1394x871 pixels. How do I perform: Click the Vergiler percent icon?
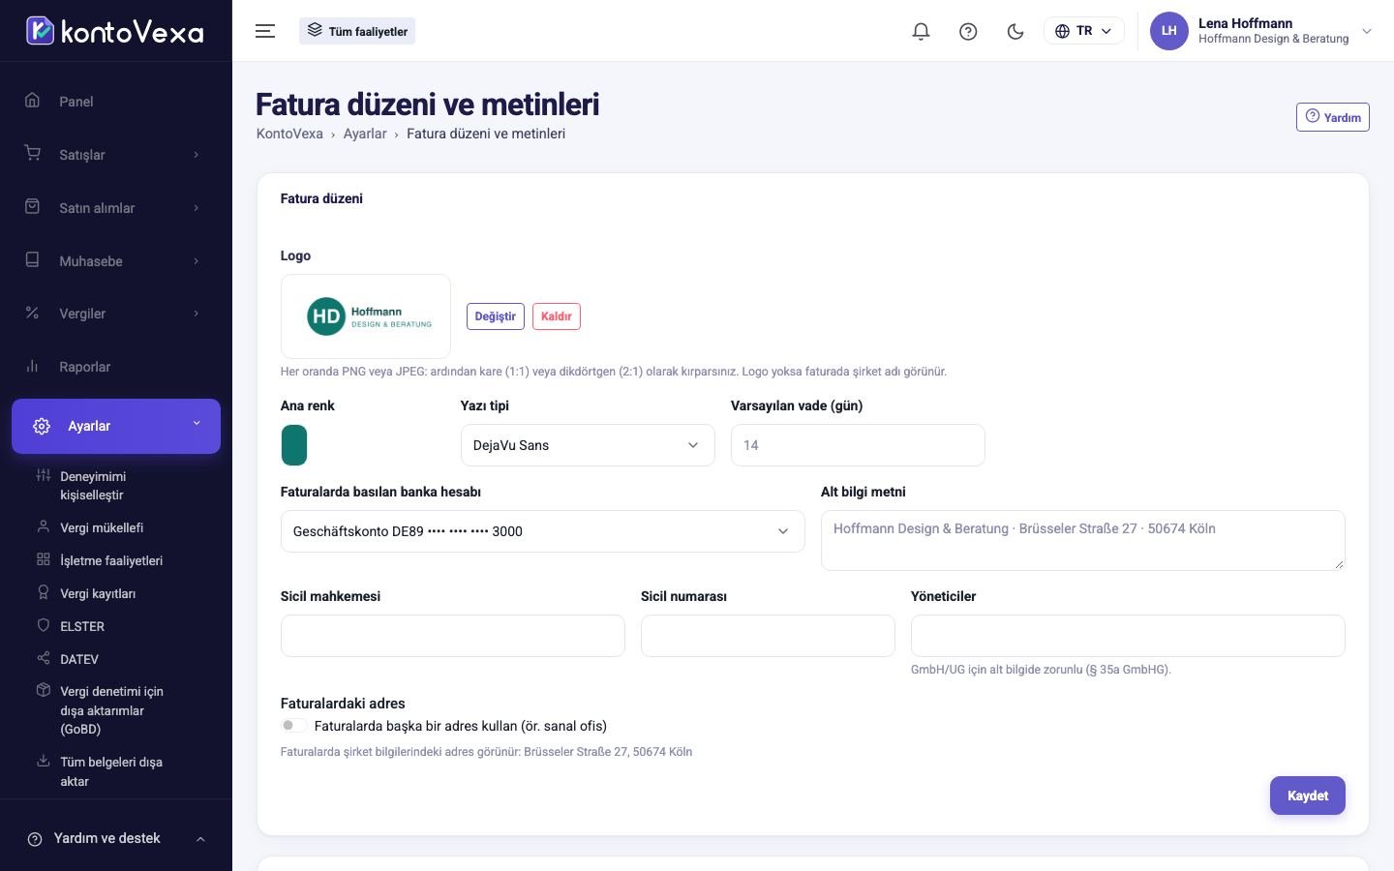click(32, 313)
